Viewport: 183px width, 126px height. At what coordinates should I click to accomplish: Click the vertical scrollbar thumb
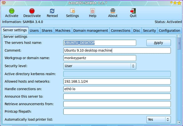coord(179,44)
